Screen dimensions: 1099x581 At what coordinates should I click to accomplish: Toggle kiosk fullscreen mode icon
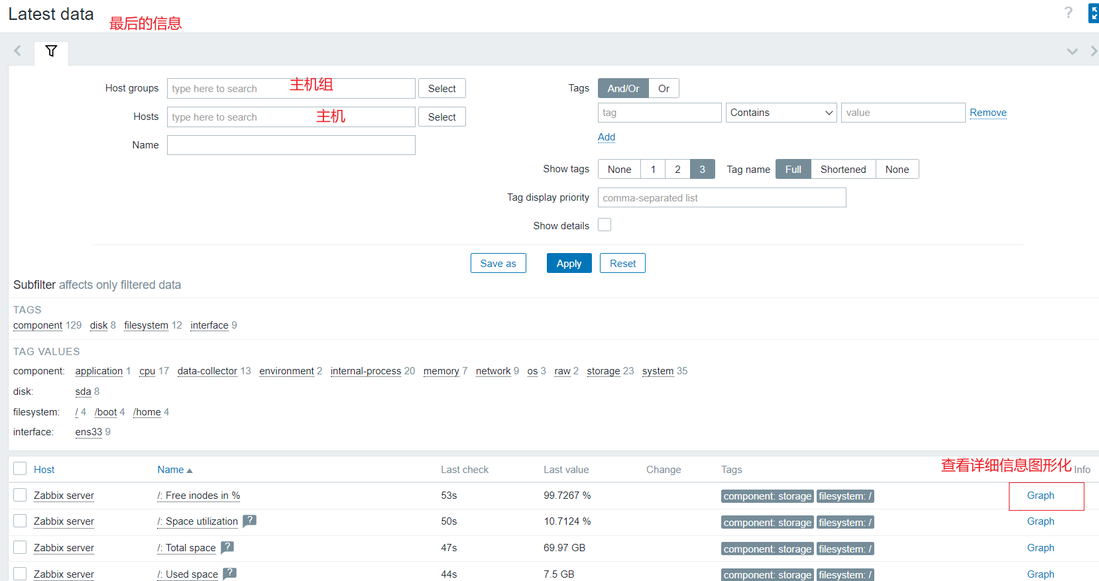point(1094,13)
